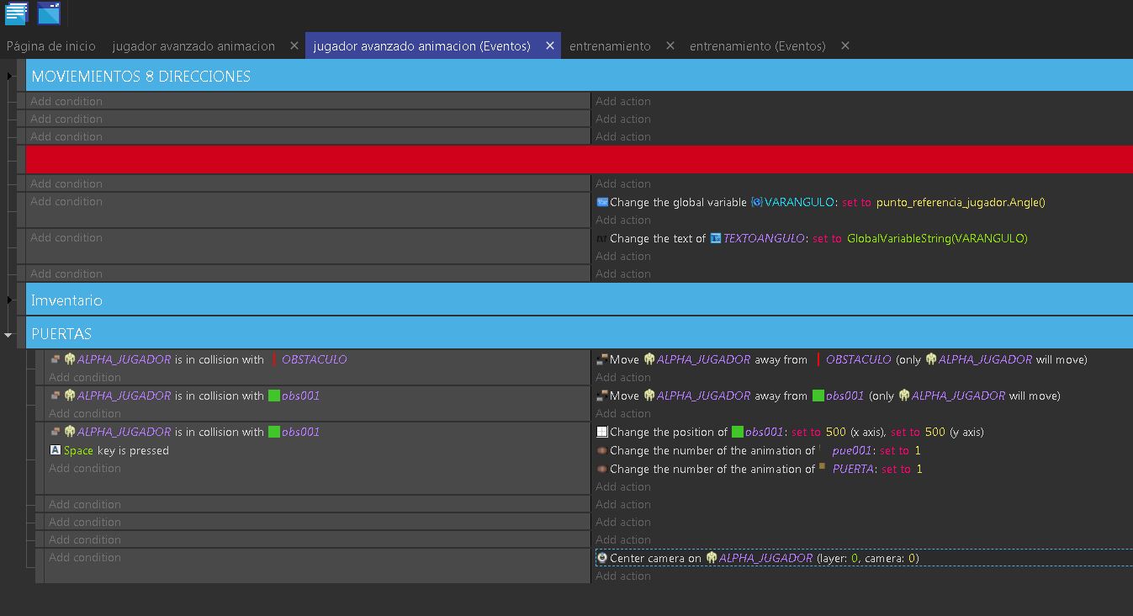The width and height of the screenshot is (1133, 616).
Task: Click PUERTA in the animation action
Action: (x=853, y=470)
